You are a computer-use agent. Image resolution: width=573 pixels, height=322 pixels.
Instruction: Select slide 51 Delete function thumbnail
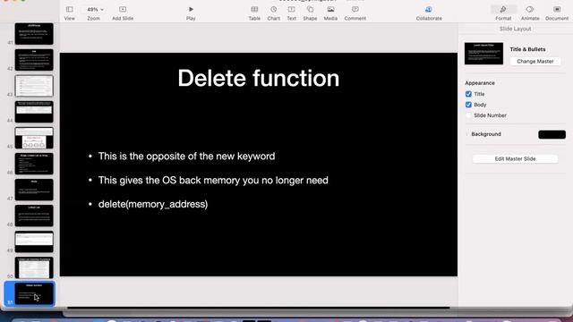(x=34, y=293)
